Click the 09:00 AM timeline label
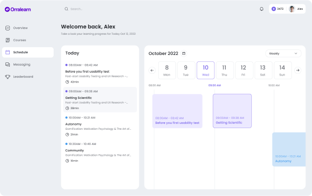 [x=214, y=85]
